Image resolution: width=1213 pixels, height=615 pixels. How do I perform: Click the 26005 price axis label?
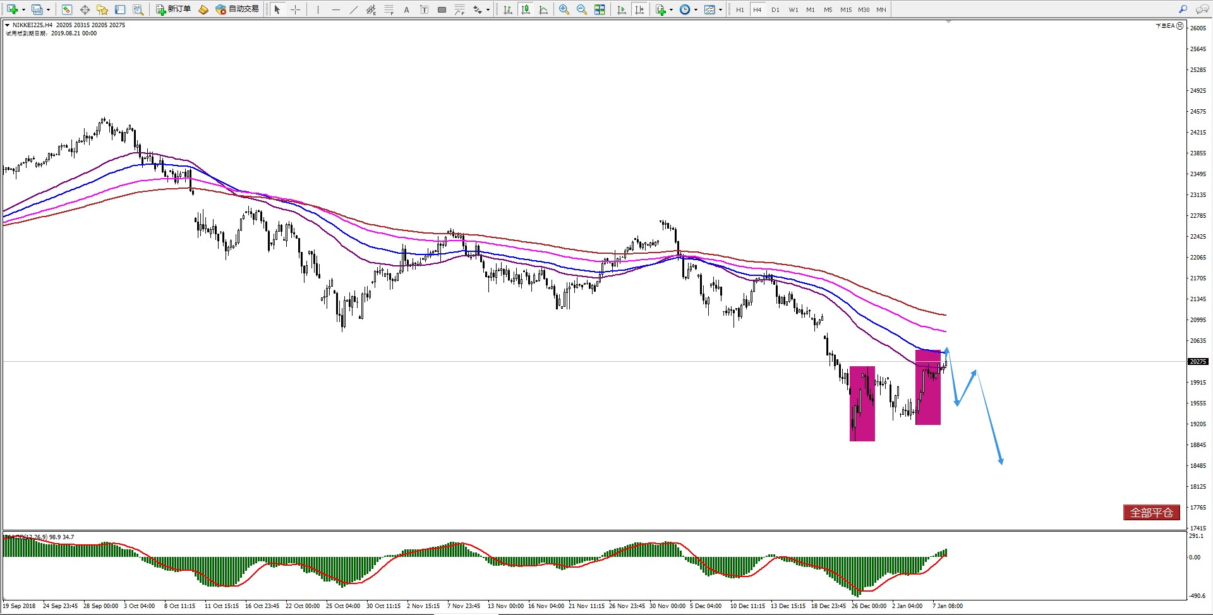coord(1198,28)
